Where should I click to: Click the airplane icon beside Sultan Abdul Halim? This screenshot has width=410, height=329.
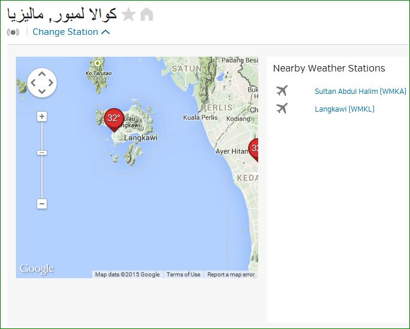pos(282,91)
